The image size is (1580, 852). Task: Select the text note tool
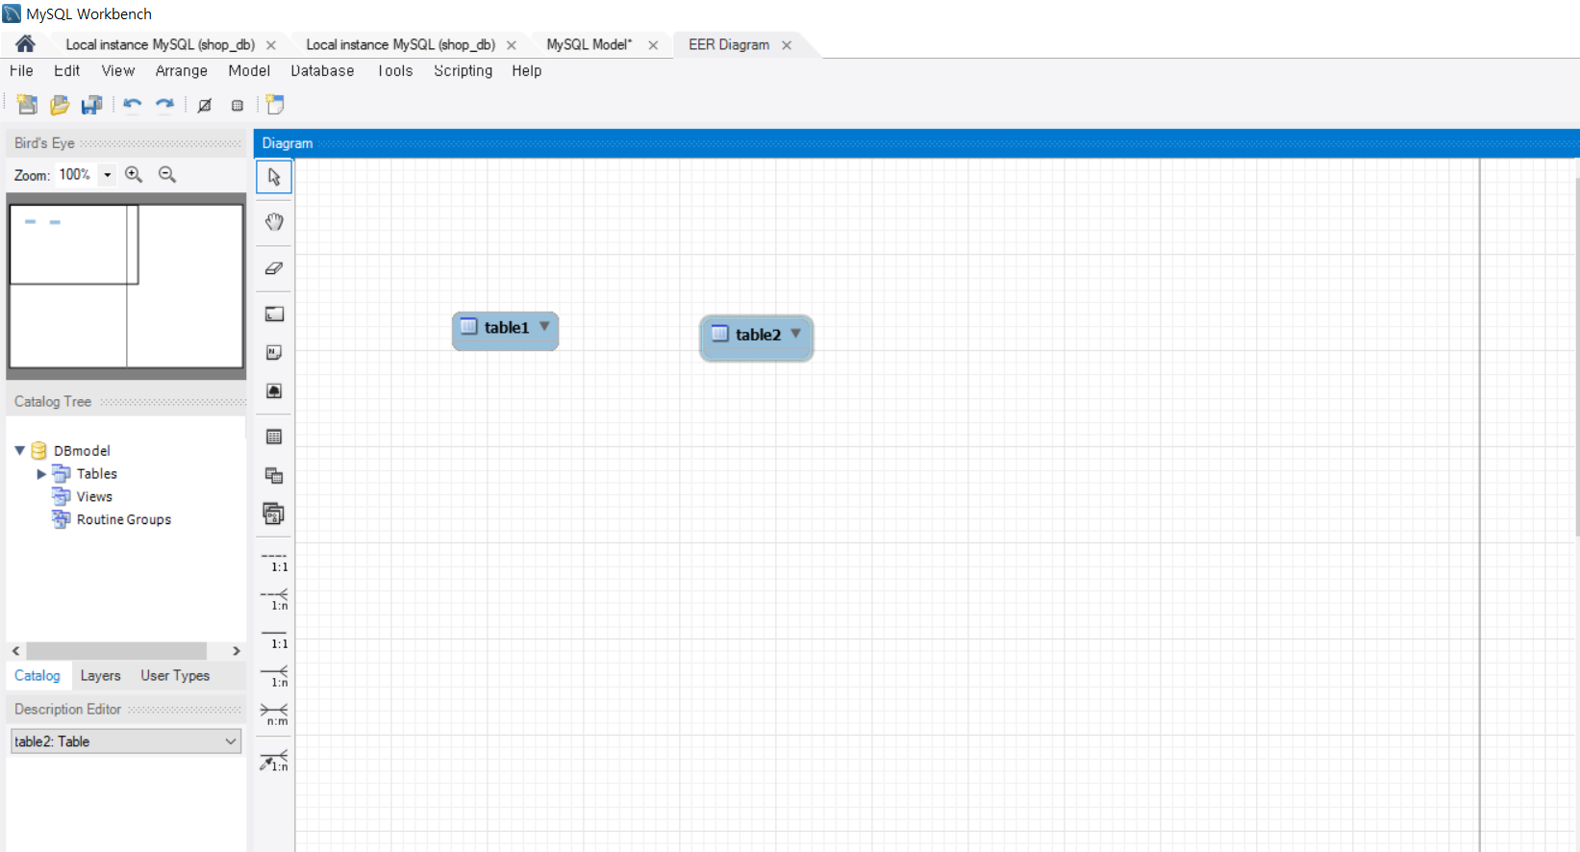274,353
